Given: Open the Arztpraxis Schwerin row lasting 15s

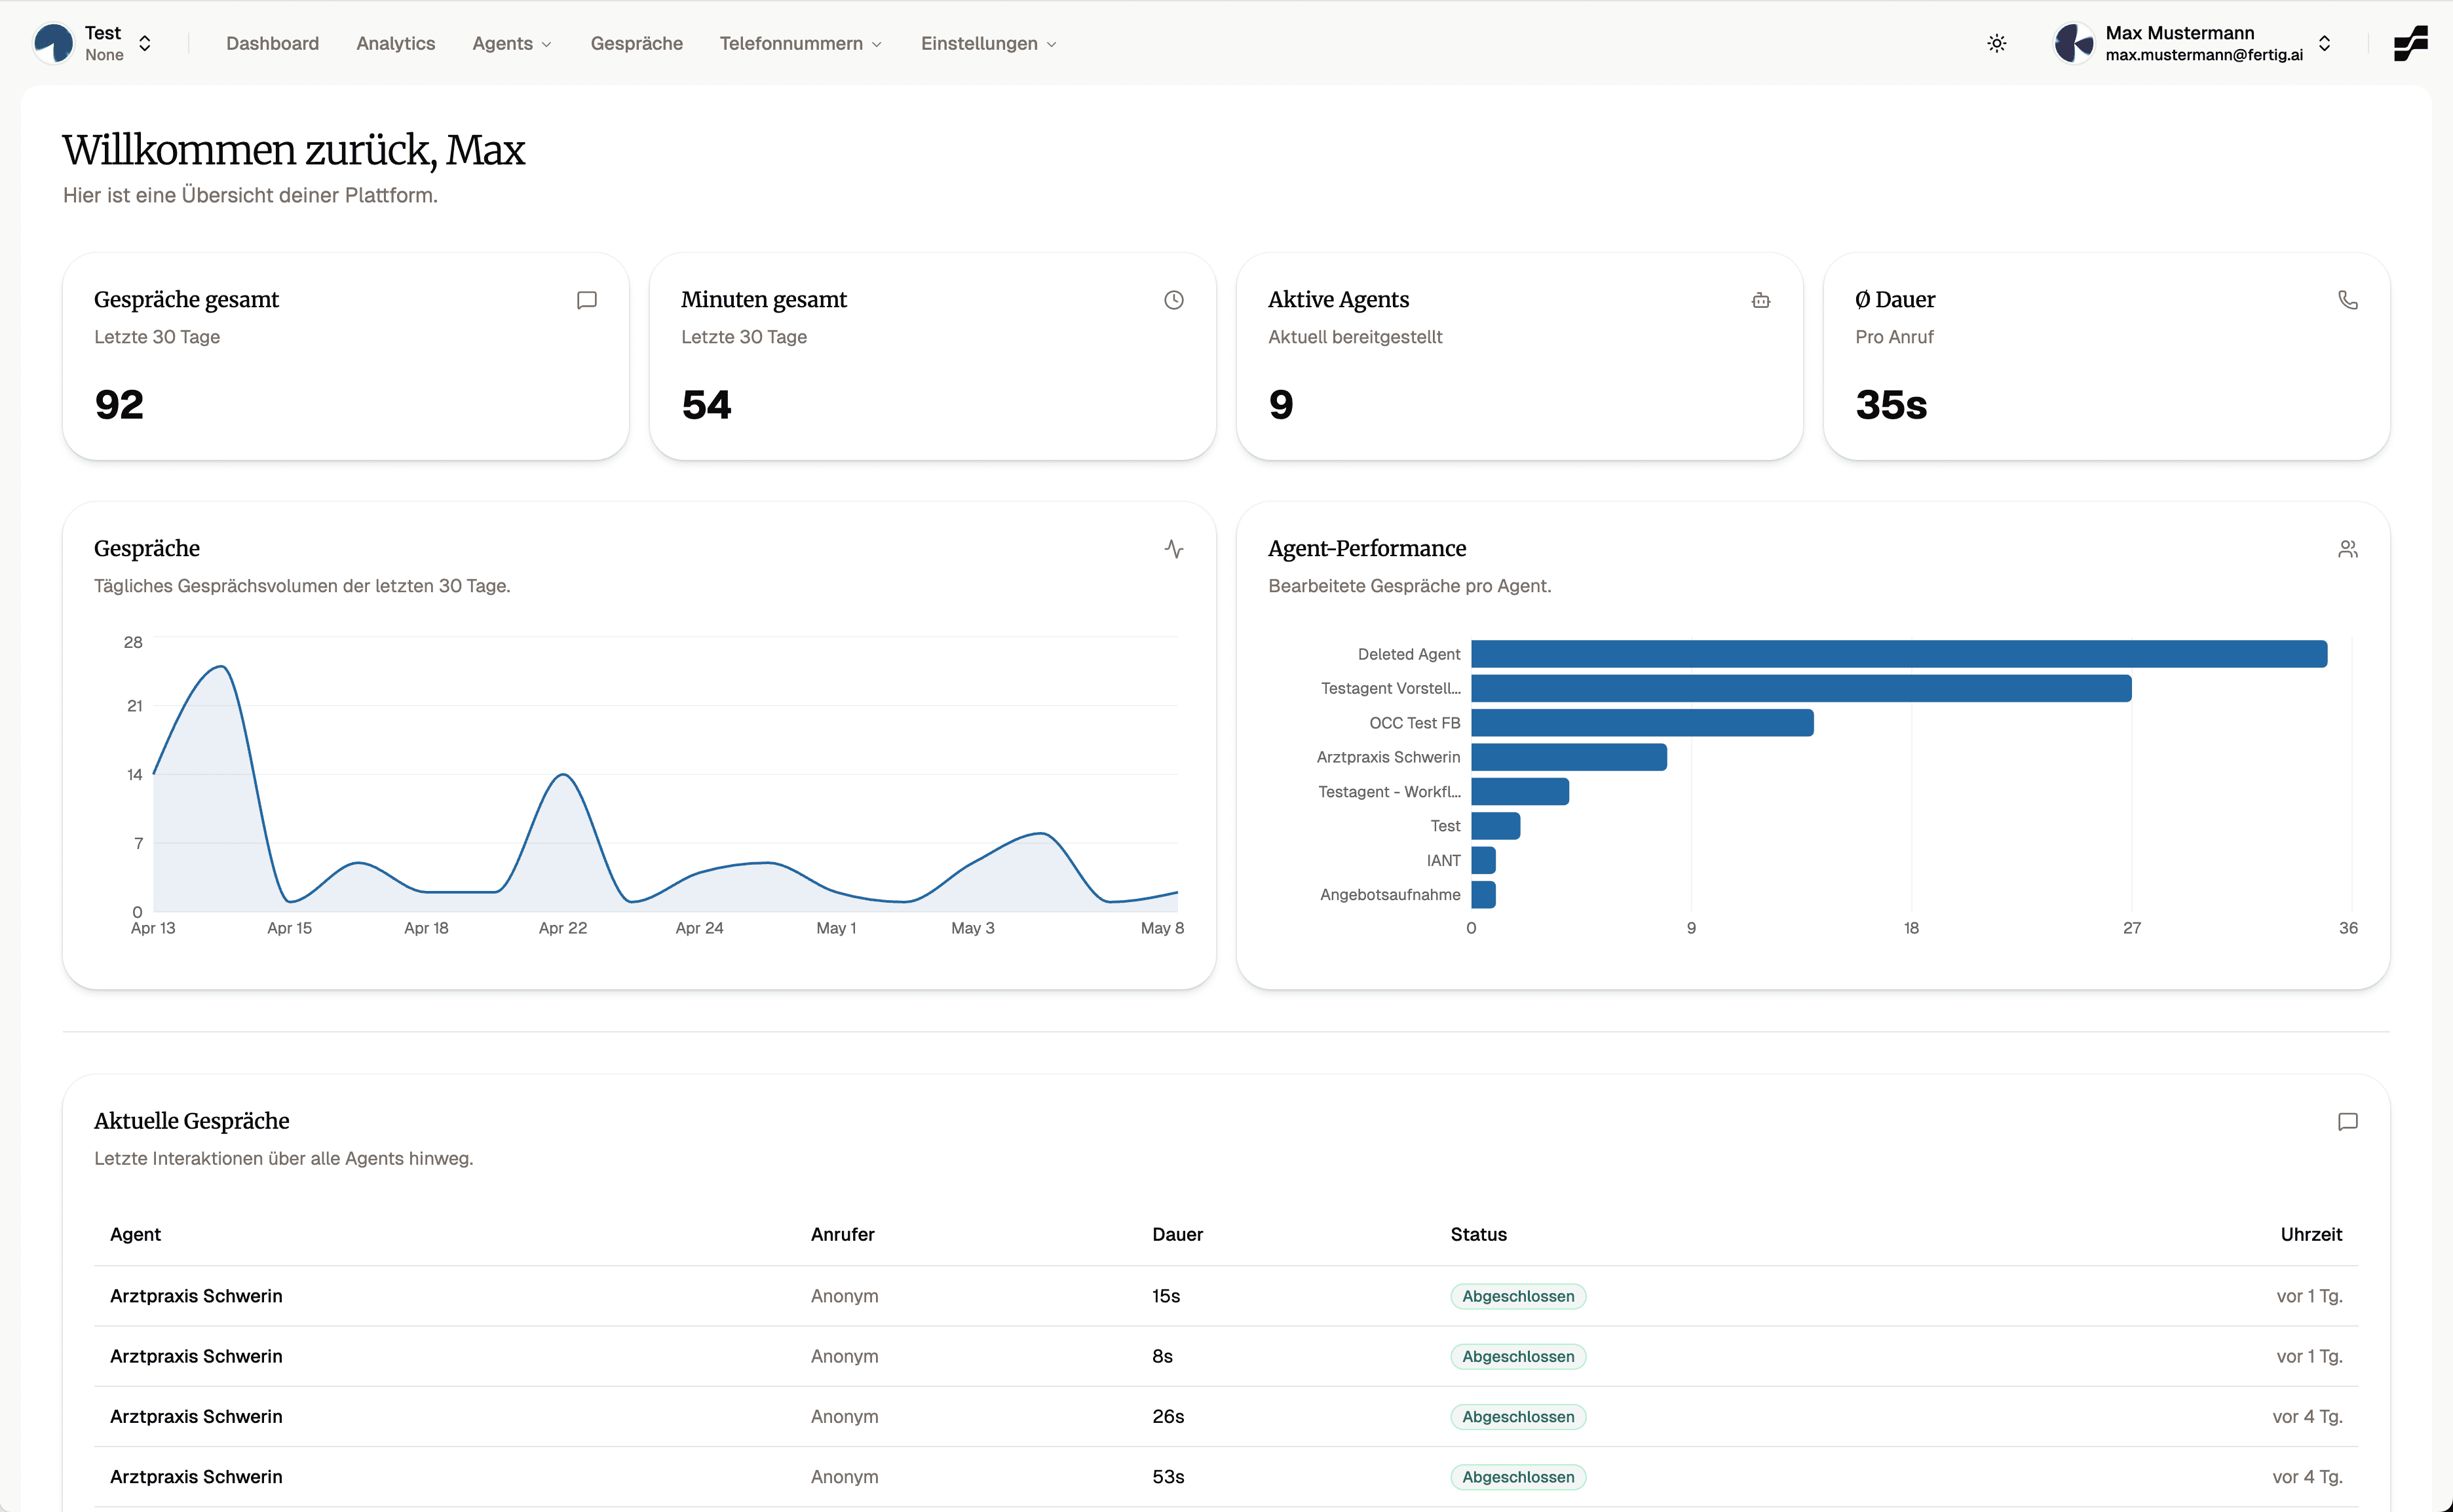Looking at the screenshot, I should coord(1226,1296).
